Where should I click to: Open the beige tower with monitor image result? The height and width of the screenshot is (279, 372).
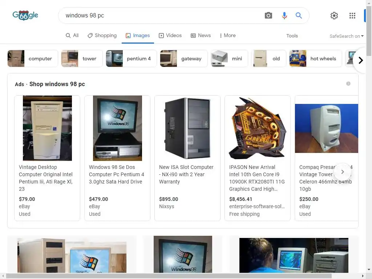click(x=72, y=255)
